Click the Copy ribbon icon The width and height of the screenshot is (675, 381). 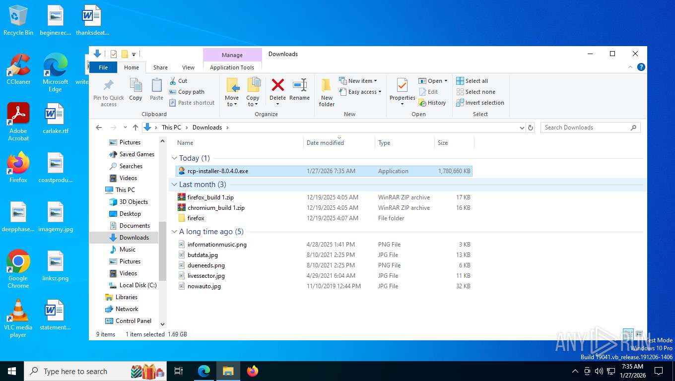pyautogui.click(x=135, y=85)
